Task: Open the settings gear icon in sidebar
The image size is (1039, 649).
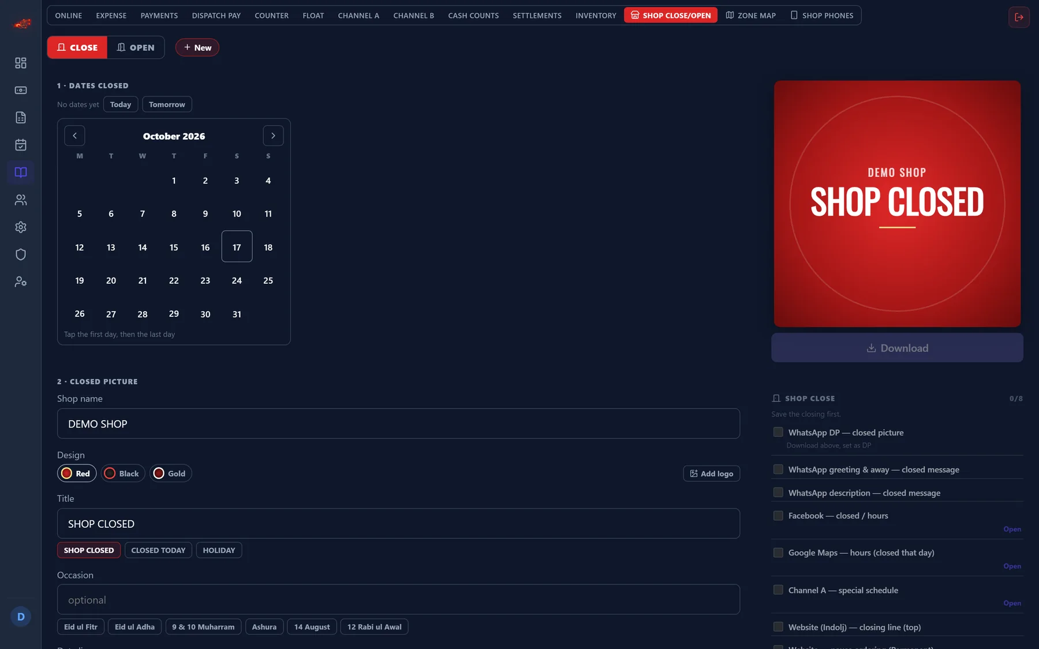Action: [21, 227]
